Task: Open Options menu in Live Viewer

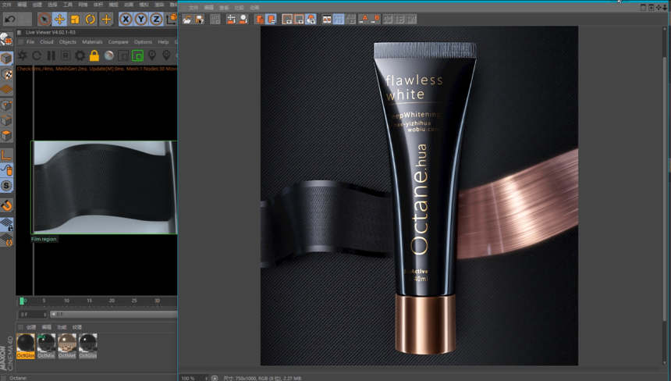Action: pos(143,42)
